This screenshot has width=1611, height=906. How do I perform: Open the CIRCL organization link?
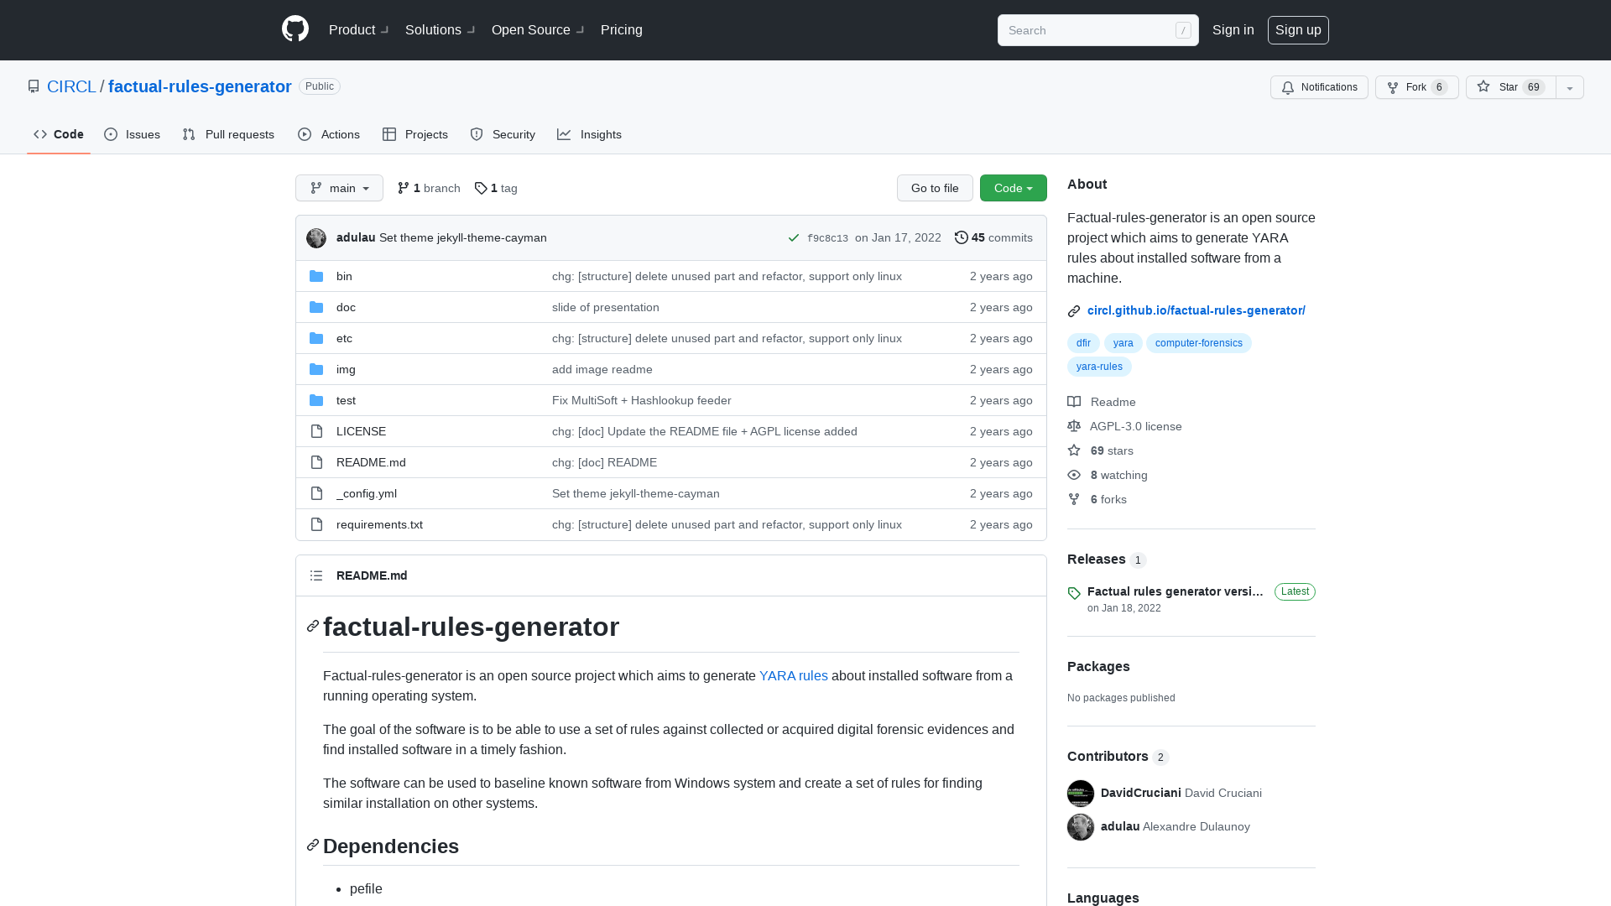71,86
